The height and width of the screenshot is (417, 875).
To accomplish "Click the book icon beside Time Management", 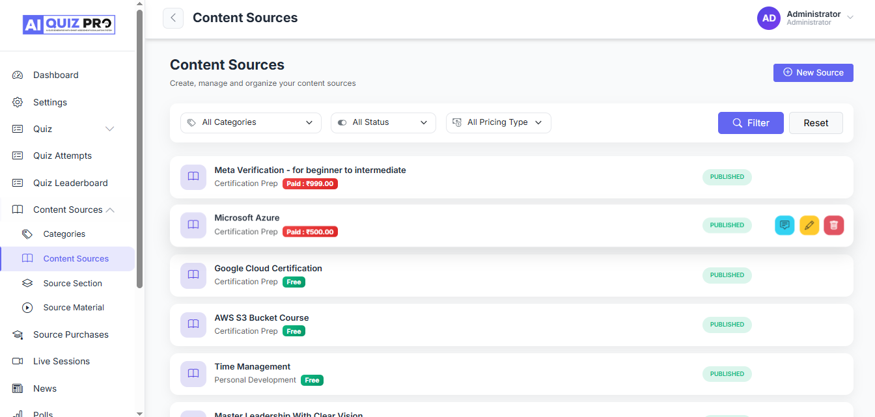I will (x=193, y=373).
